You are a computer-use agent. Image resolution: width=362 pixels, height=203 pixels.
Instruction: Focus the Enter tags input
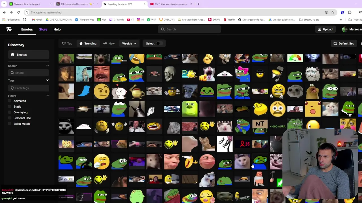(x=28, y=88)
